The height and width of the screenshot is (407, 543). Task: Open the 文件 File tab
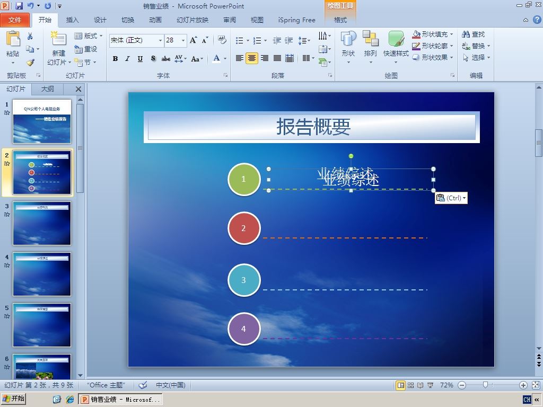15,20
